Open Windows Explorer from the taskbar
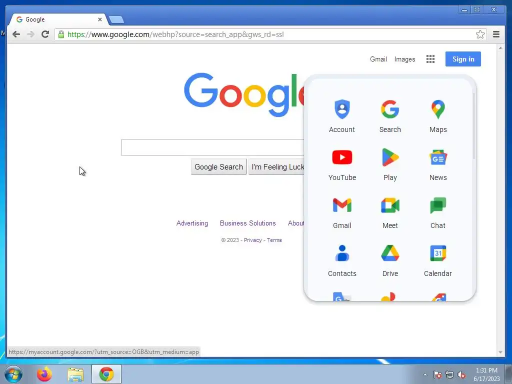 click(75, 374)
